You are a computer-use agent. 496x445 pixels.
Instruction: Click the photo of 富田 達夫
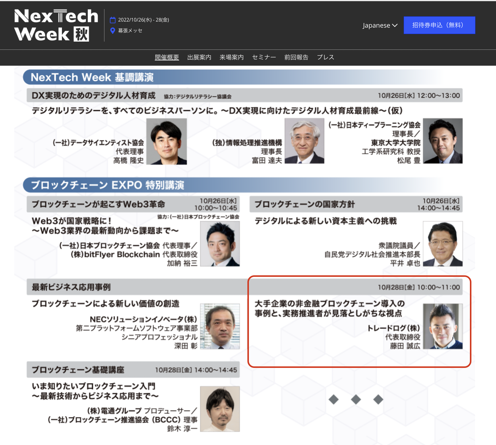[x=304, y=141]
